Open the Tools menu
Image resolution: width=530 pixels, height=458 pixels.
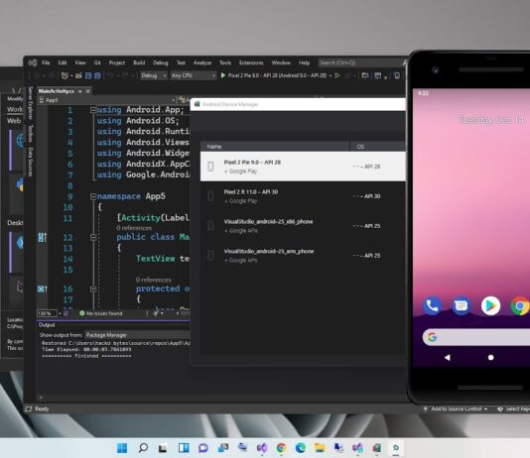click(x=225, y=62)
